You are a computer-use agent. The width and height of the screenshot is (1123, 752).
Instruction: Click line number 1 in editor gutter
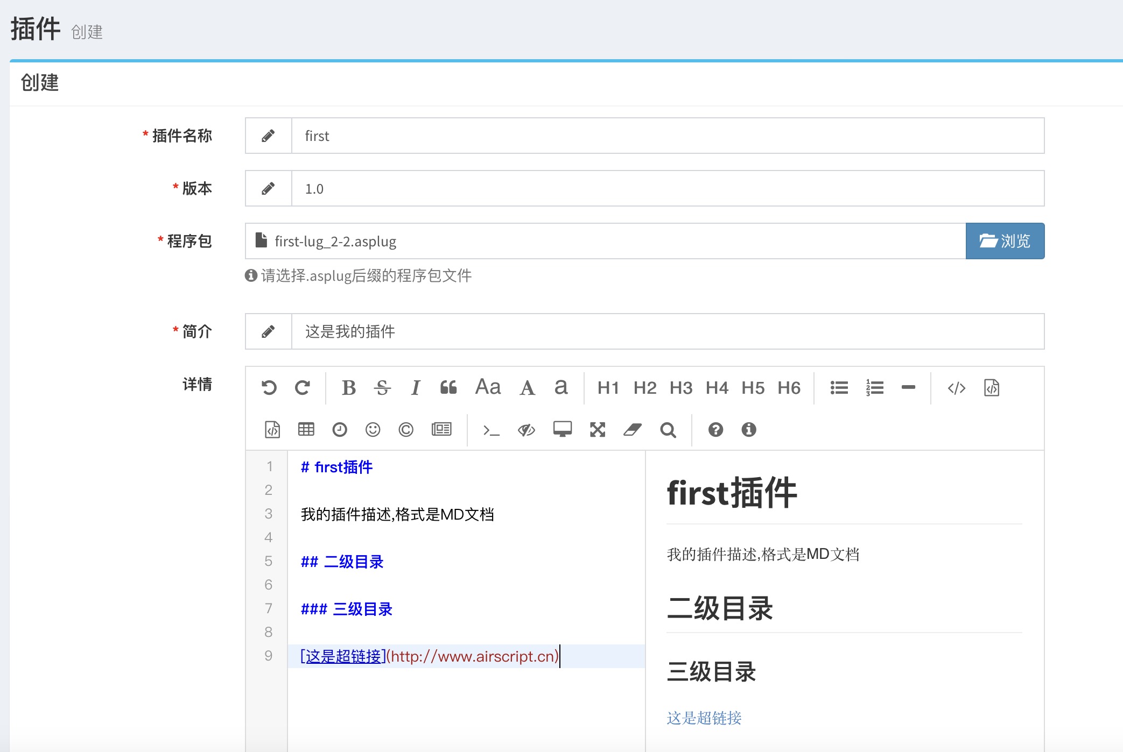pos(269,466)
